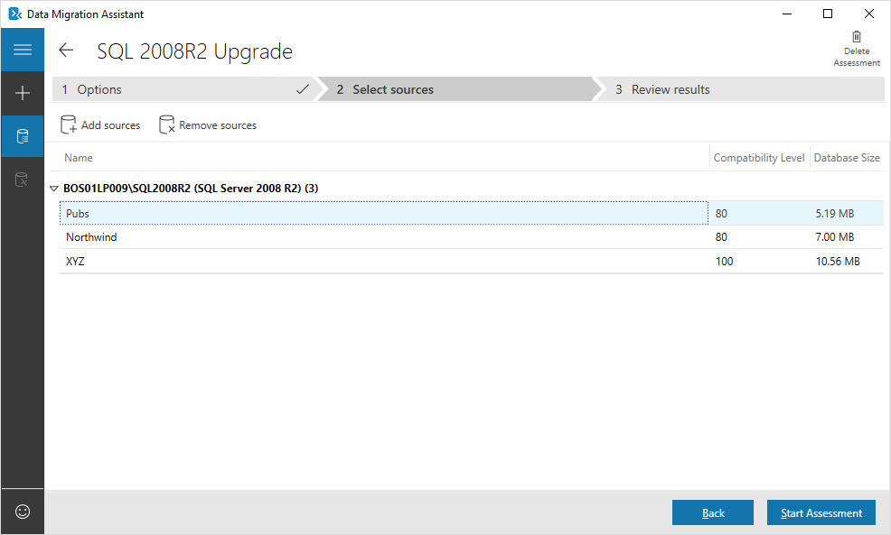Select the XYZ database row
891x535 pixels.
point(472,261)
